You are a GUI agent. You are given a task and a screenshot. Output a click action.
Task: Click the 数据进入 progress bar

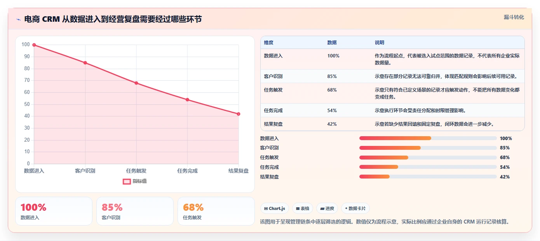pyautogui.click(x=428, y=139)
